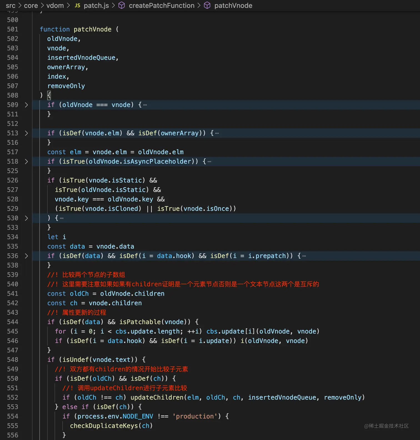Expand the folded prepatch block at line 536

click(x=26, y=256)
